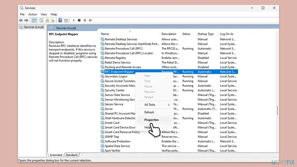Click the vertical scrollbar thumb in services list
The height and width of the screenshot is (167, 297).
point(277,110)
